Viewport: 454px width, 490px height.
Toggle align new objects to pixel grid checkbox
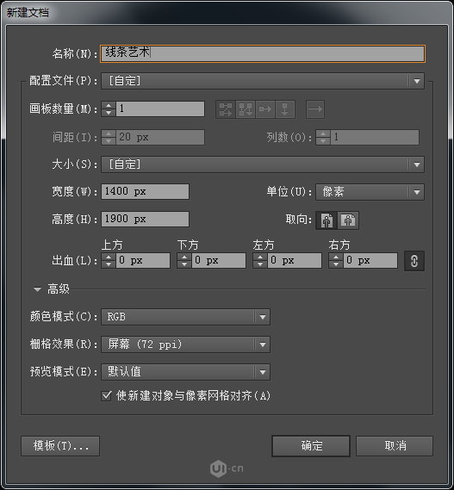pos(106,396)
